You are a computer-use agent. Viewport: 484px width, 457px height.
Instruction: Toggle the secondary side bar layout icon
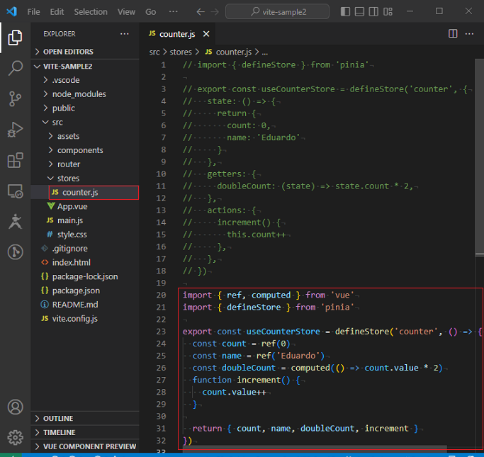[373, 12]
